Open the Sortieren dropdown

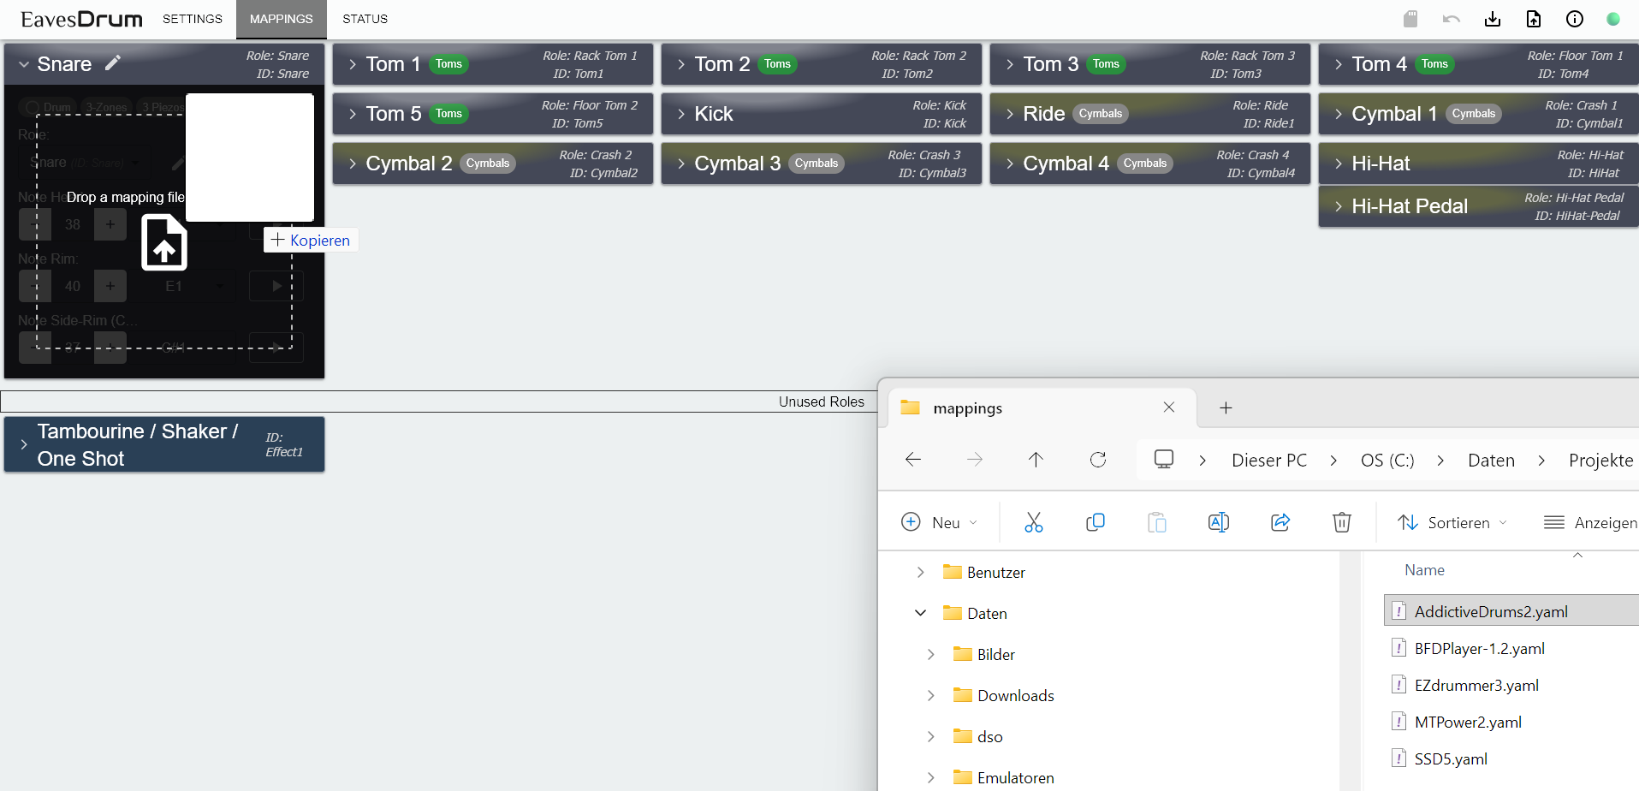pyautogui.click(x=1452, y=522)
